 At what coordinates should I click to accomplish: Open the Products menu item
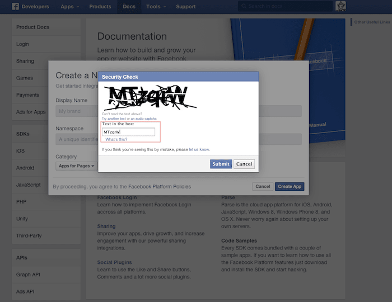100,7
